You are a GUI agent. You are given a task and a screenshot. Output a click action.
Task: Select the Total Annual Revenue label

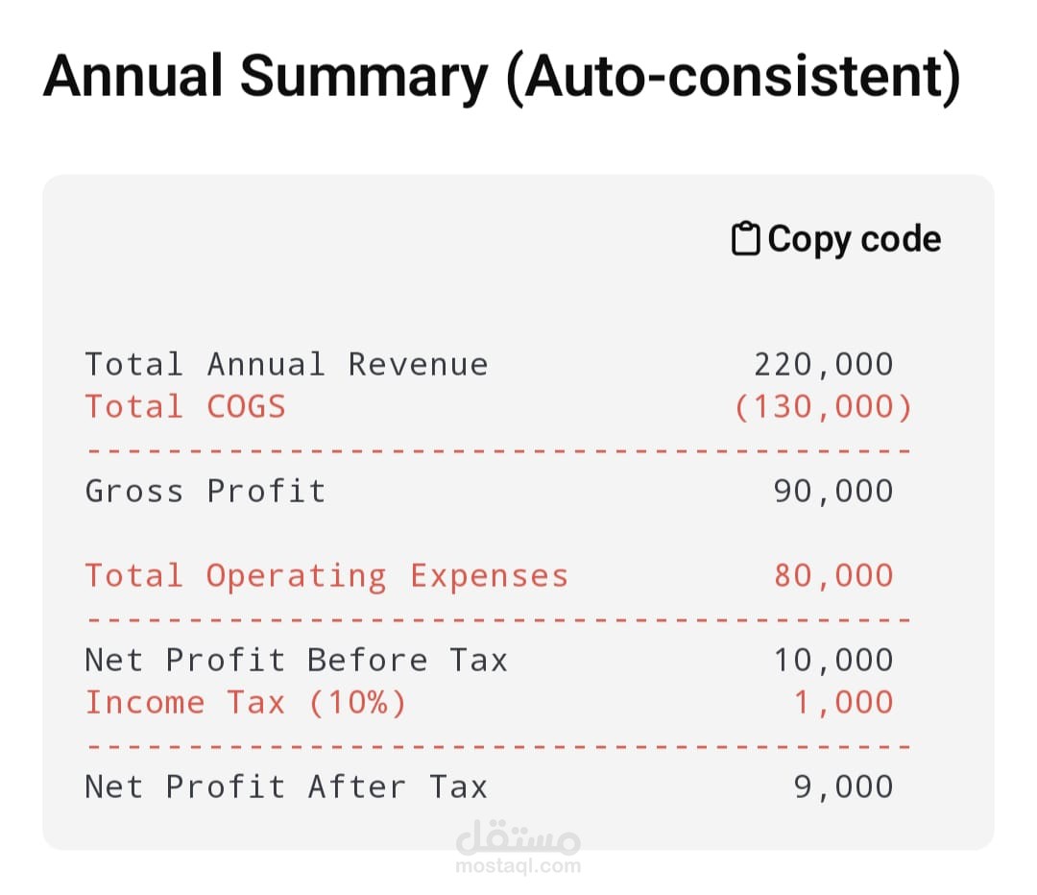(x=286, y=365)
